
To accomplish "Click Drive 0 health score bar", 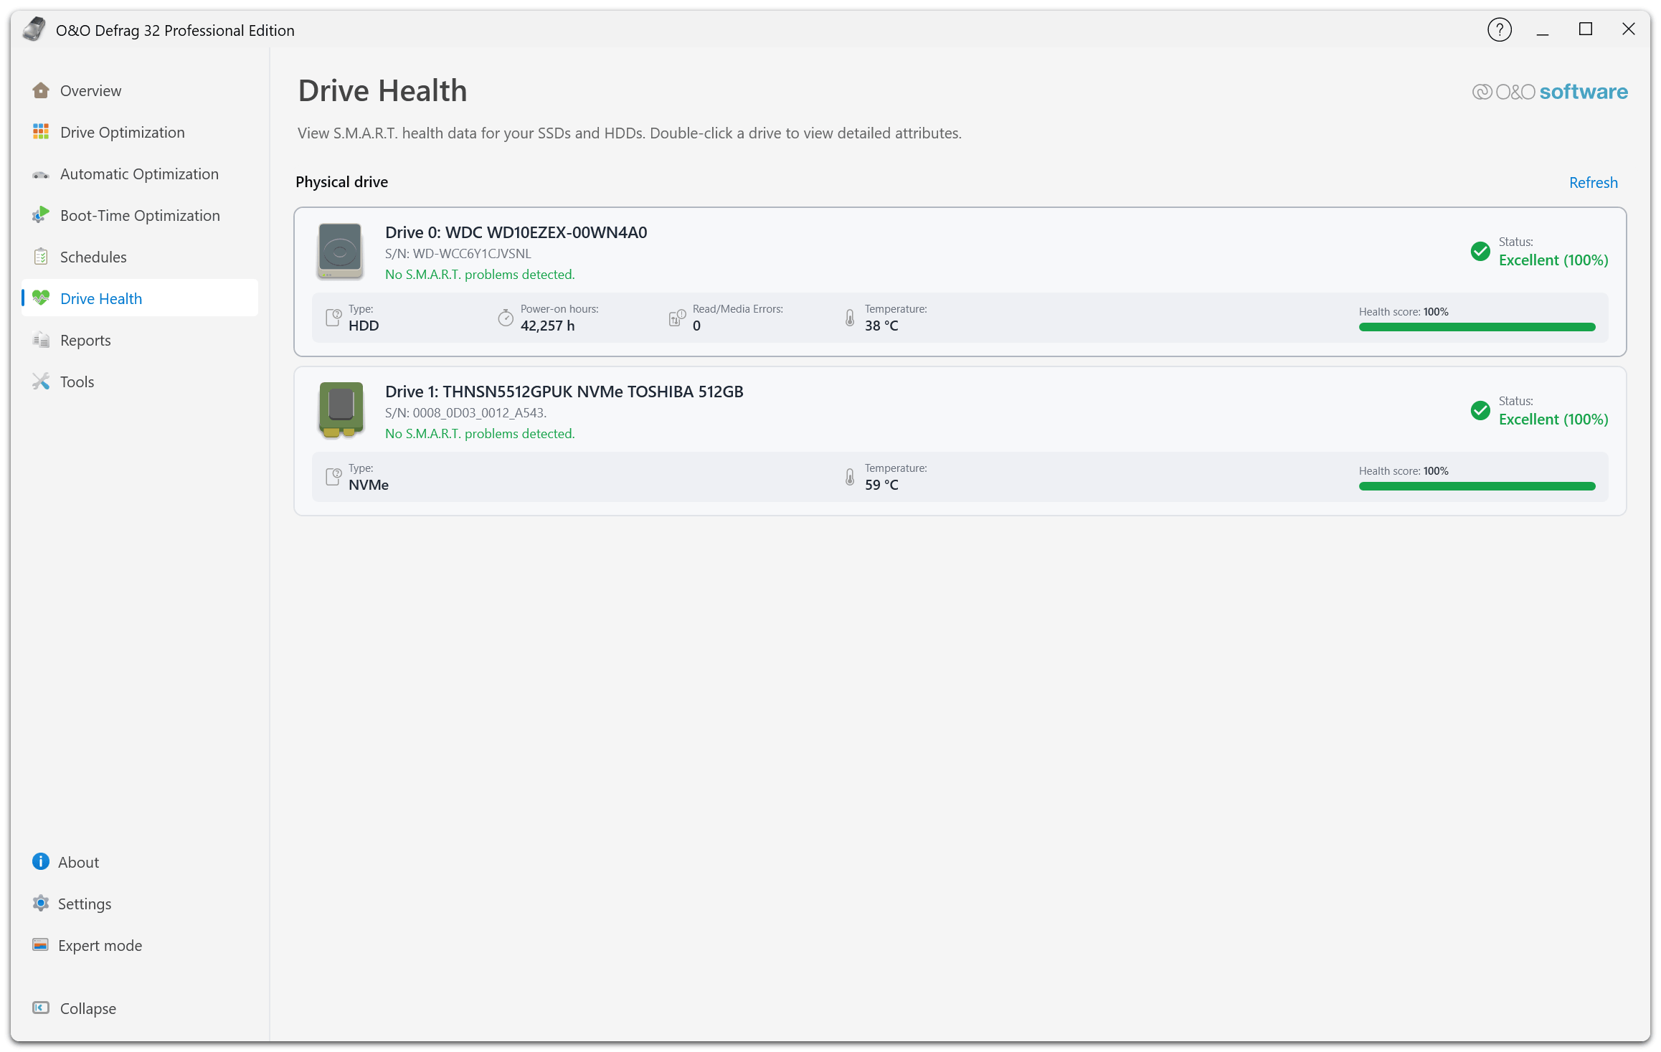I will tap(1477, 327).
